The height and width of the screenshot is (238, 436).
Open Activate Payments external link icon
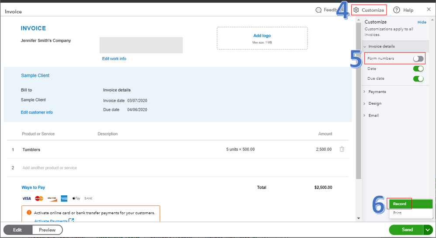(x=71, y=221)
